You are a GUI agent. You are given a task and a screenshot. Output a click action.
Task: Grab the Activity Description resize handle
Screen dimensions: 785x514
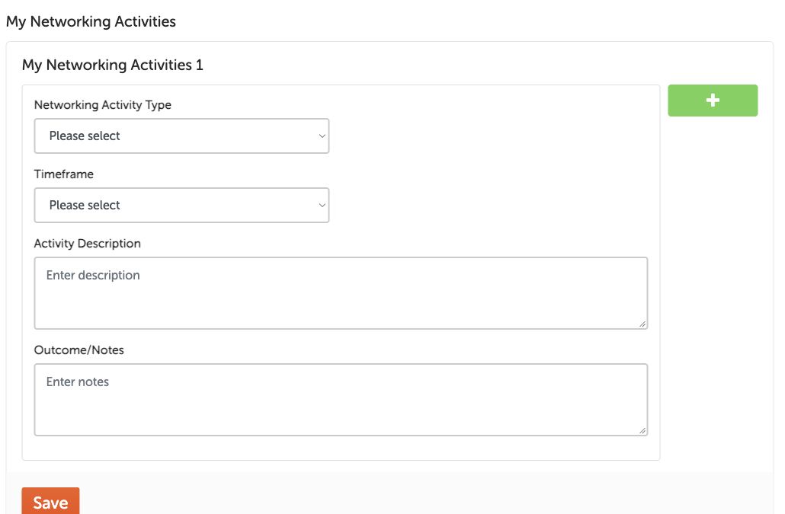[642, 324]
